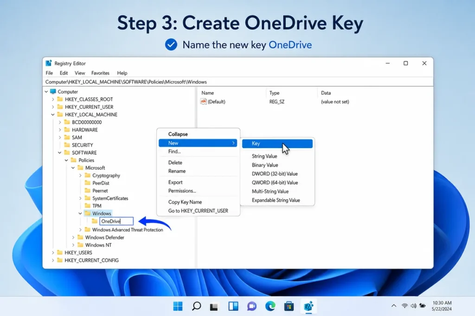475x316 pixels.
Task: Open the Widgets icon on taskbar
Action: (x=233, y=306)
